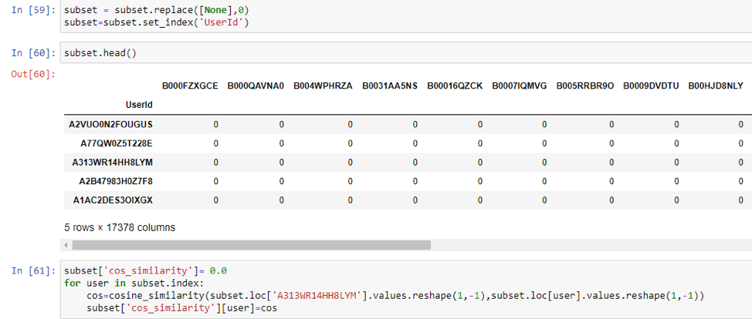This screenshot has width=752, height=319.
Task: Select column header B00016QZCK
Action: pyautogui.click(x=455, y=86)
